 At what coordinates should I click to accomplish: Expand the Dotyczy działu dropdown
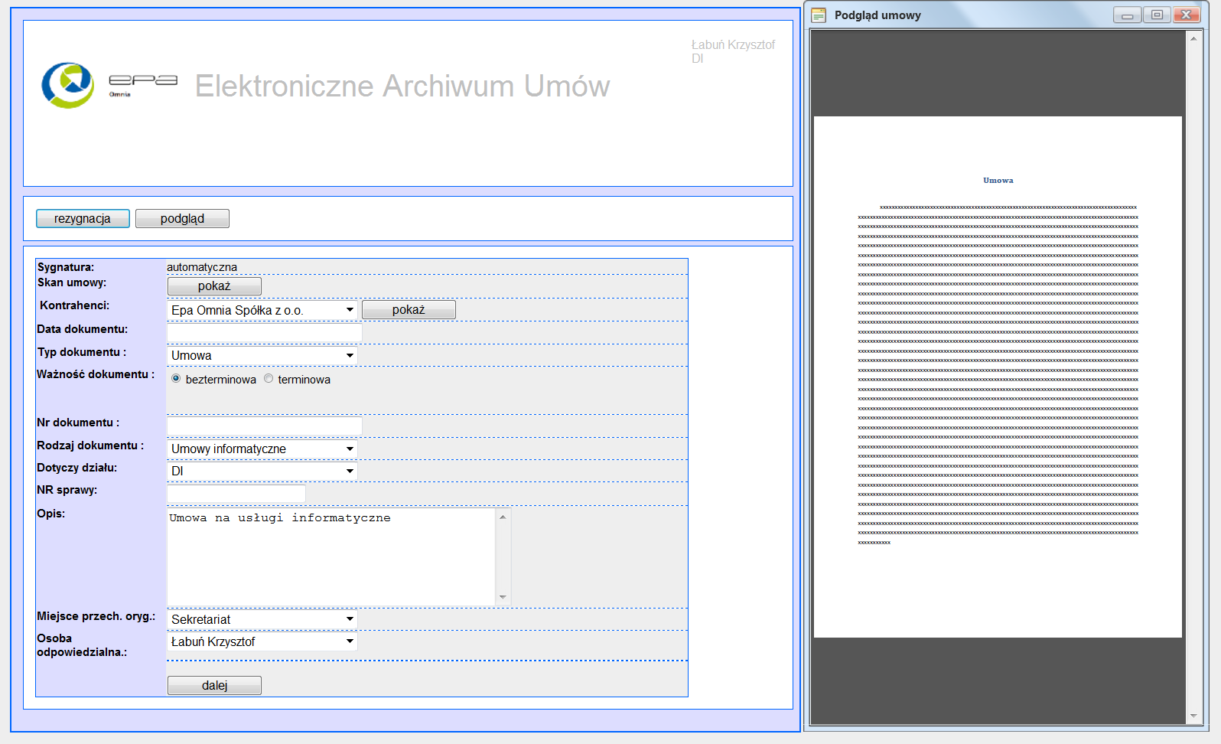point(262,471)
